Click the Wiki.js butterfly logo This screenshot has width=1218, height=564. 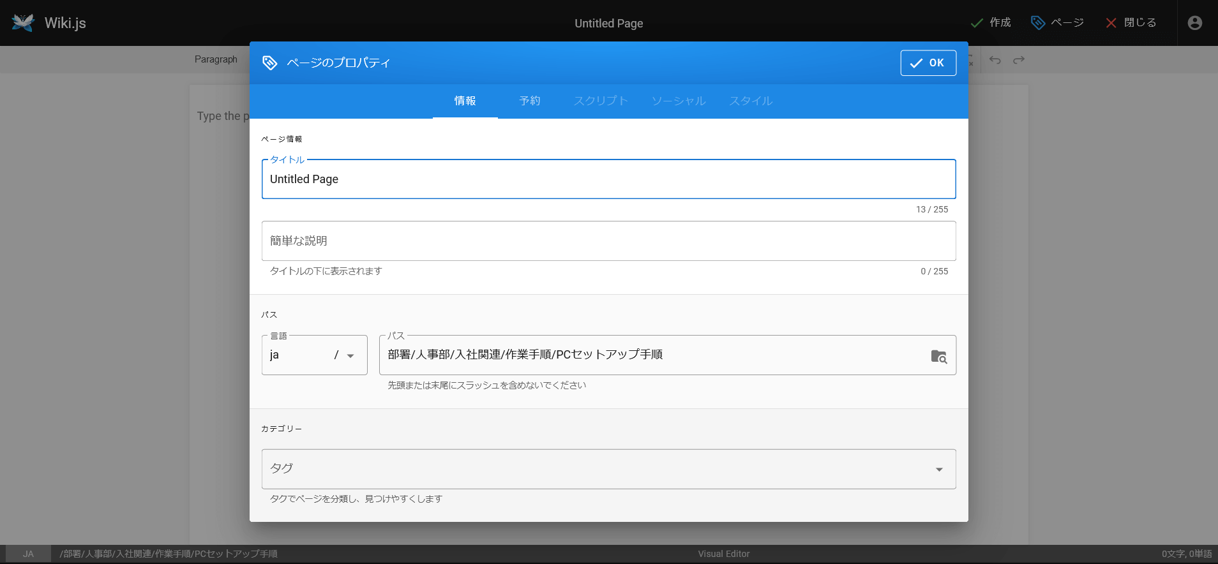pos(23,23)
